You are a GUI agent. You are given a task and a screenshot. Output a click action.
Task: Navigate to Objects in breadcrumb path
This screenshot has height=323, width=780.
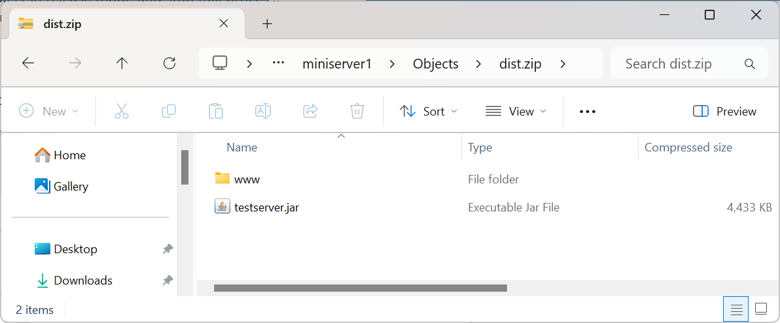pyautogui.click(x=435, y=64)
